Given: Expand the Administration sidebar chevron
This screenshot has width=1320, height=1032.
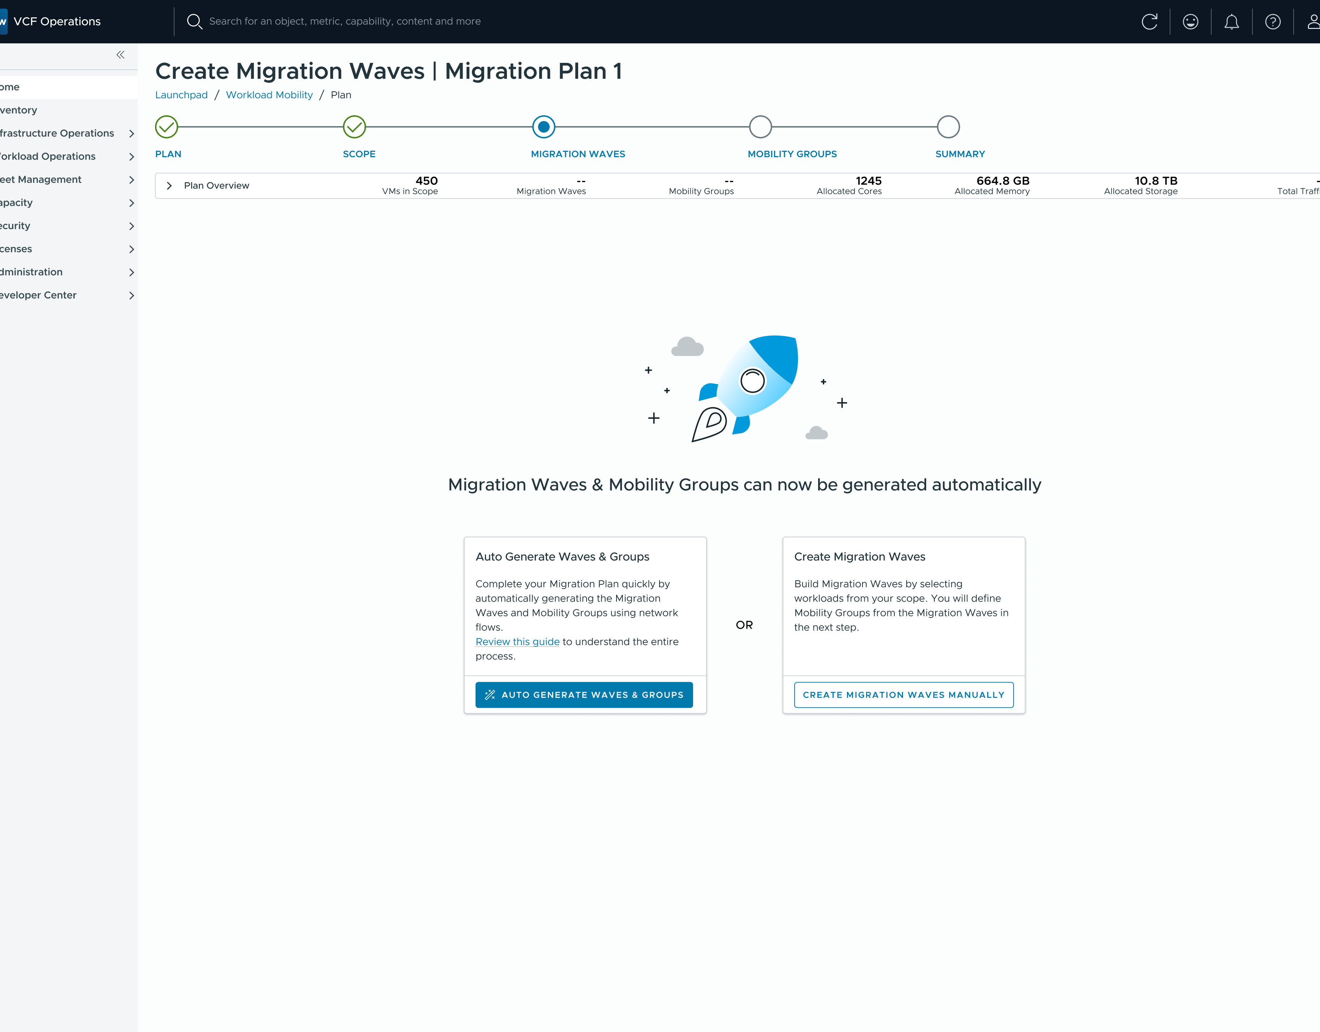Looking at the screenshot, I should (x=131, y=272).
